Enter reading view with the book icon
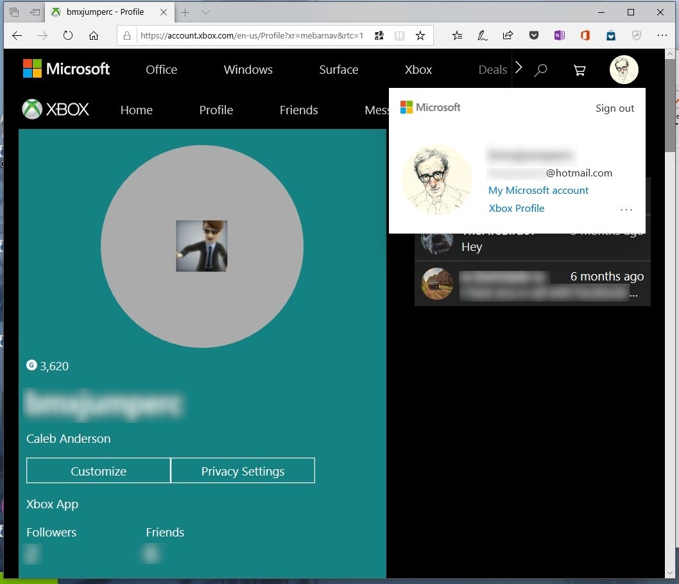The height and width of the screenshot is (584, 679). point(399,36)
